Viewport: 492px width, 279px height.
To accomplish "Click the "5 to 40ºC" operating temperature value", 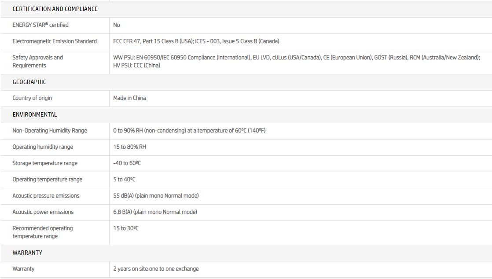I will pos(124,180).
